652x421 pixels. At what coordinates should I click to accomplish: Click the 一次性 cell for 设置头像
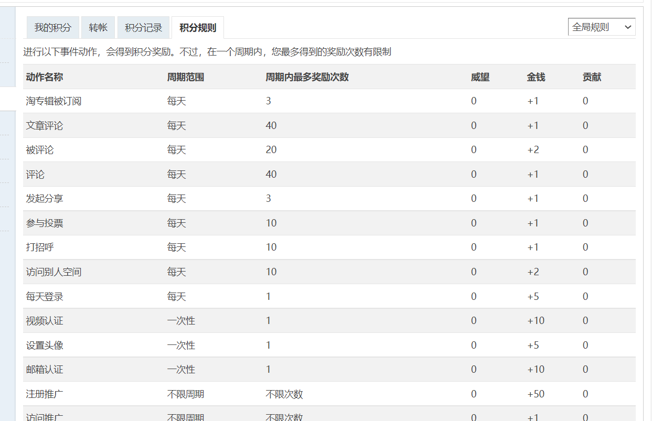pyautogui.click(x=181, y=346)
